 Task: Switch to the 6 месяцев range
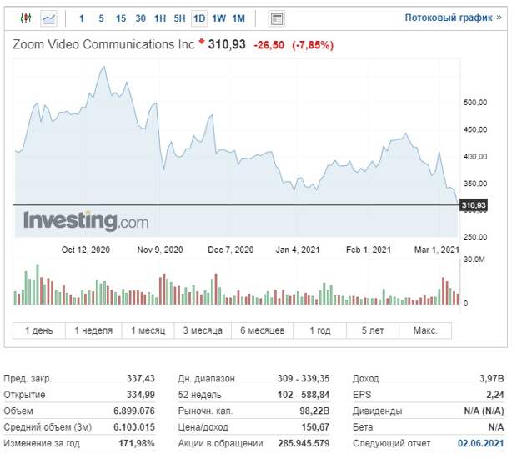click(263, 330)
